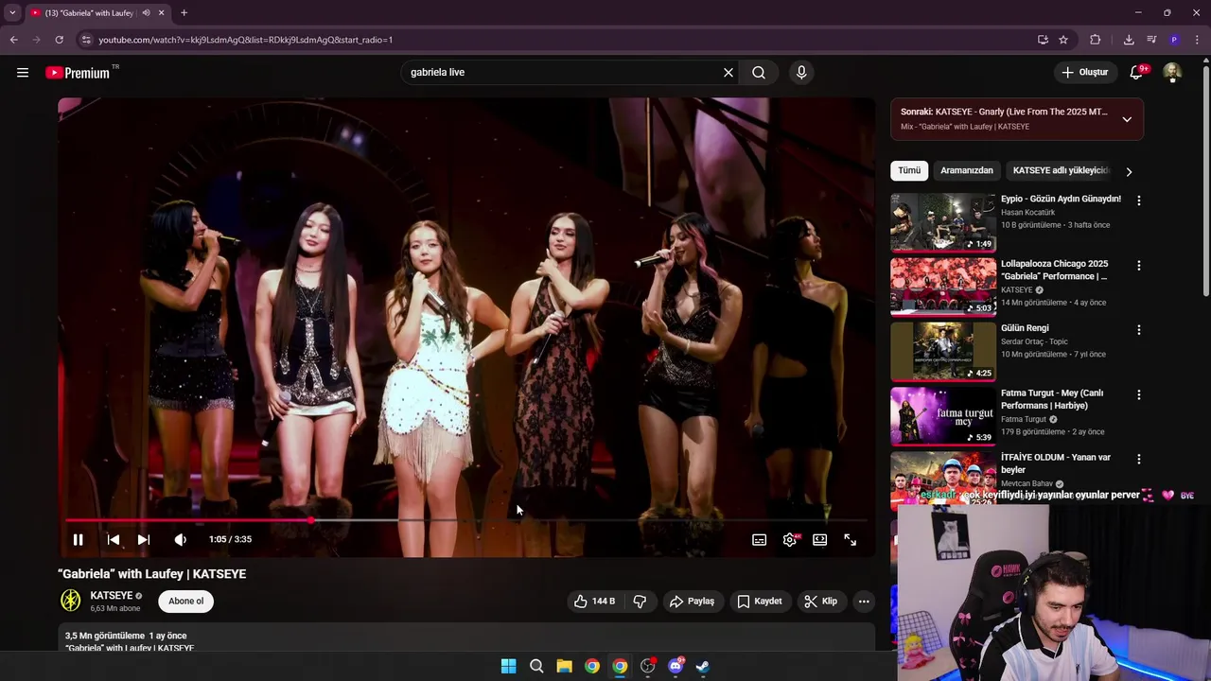Open Lollapalooza Chicago 2025 Gabriela thumbnail
This screenshot has width=1211, height=681.
point(943,287)
